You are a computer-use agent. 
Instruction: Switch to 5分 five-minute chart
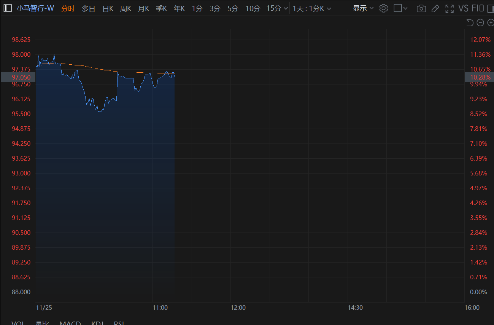coord(233,8)
